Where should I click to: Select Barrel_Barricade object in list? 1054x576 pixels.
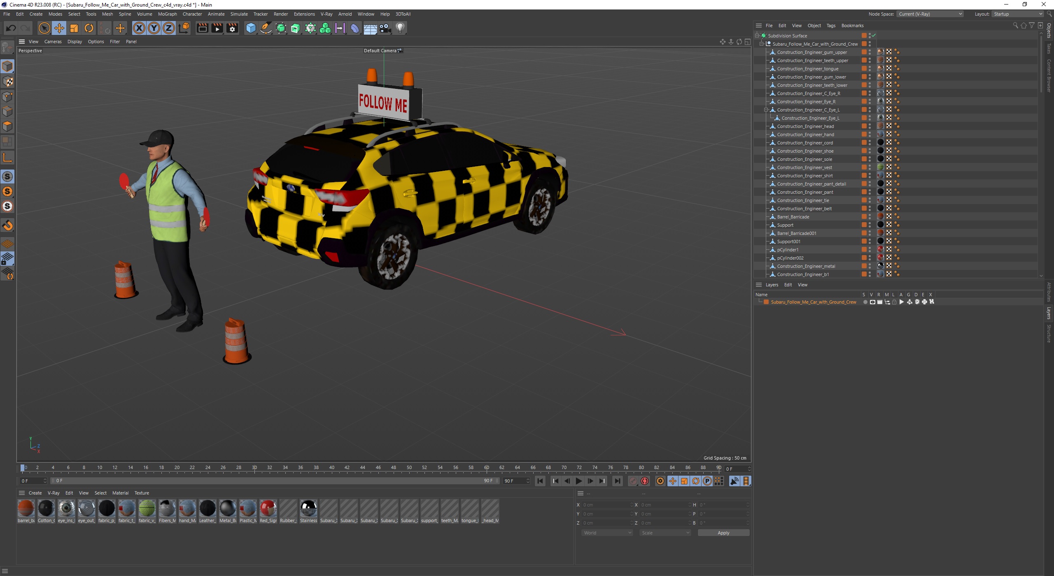[x=793, y=217]
